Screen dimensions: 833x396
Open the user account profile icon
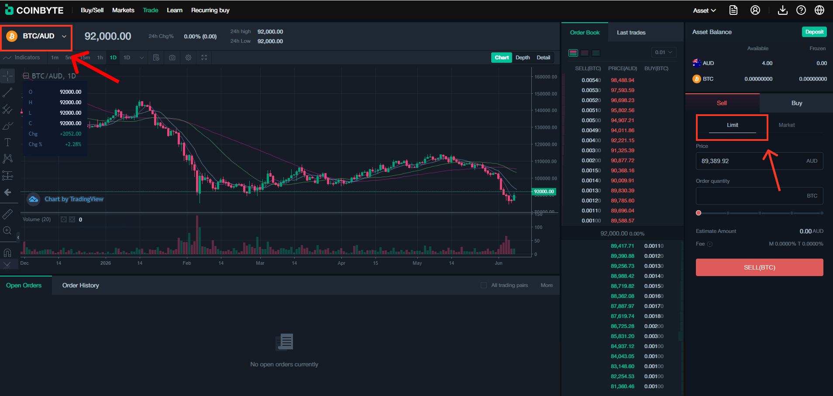coord(755,10)
